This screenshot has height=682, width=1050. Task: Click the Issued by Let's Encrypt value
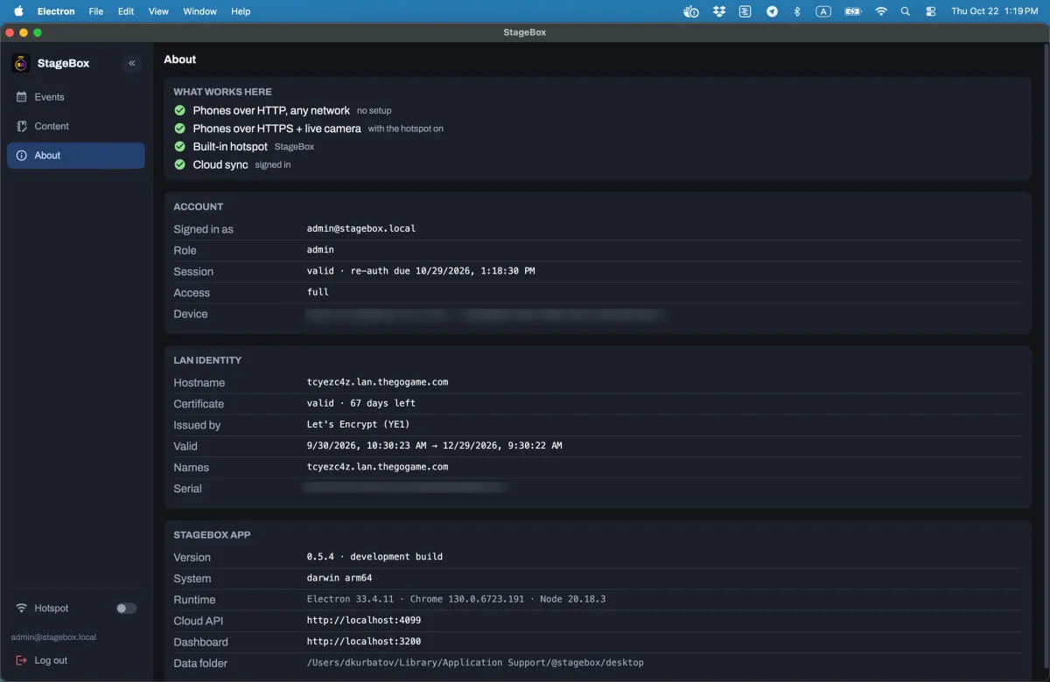click(x=358, y=425)
